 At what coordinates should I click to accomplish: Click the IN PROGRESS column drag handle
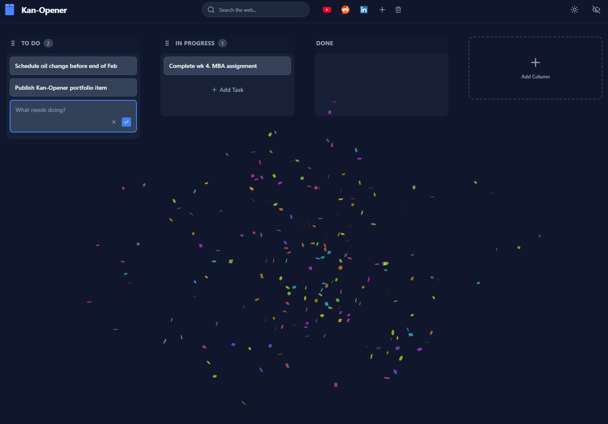coord(167,43)
